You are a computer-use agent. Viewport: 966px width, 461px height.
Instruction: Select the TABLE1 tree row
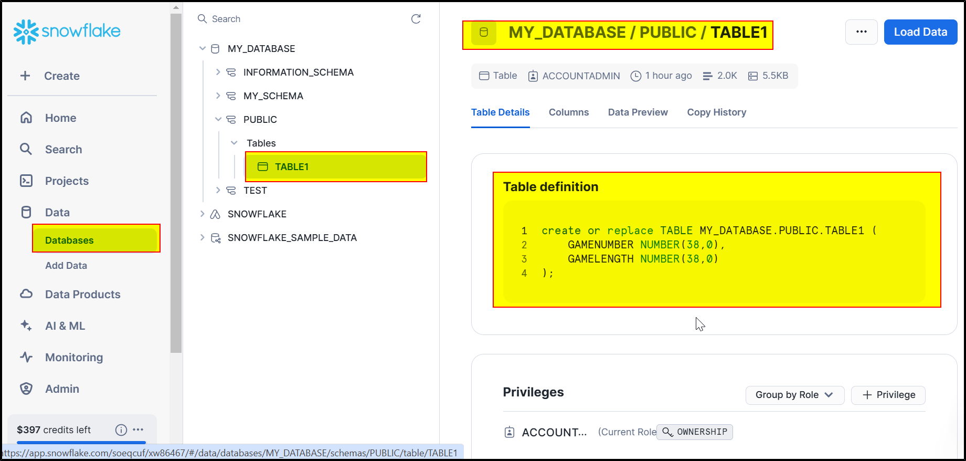(336, 167)
